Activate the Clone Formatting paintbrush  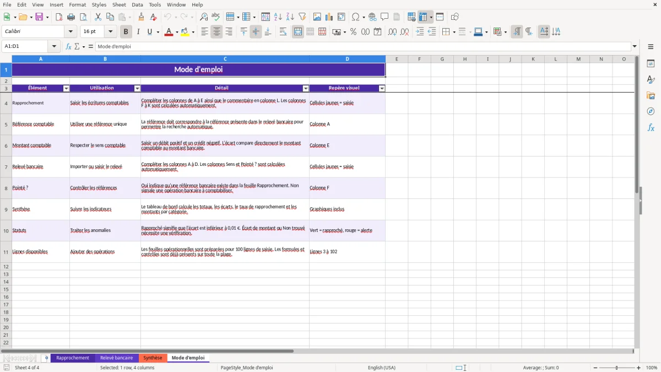(x=142, y=17)
